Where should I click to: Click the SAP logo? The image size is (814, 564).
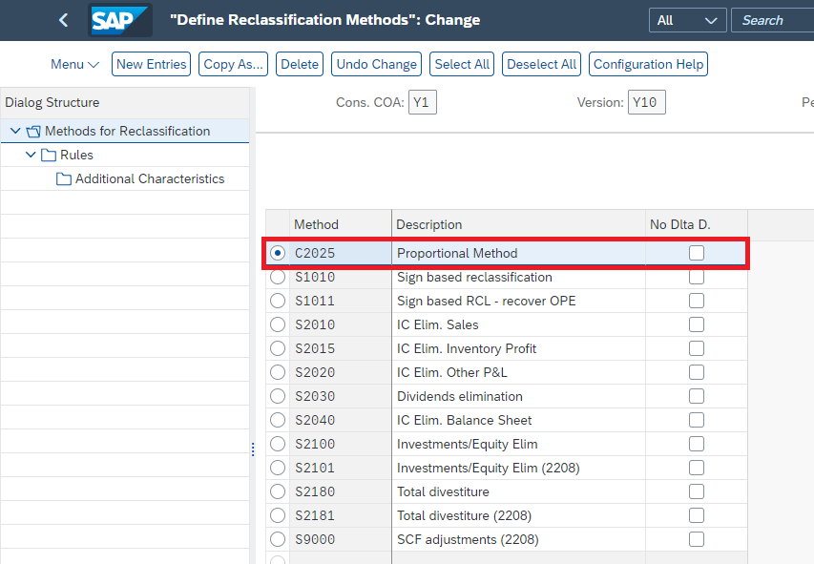click(120, 20)
